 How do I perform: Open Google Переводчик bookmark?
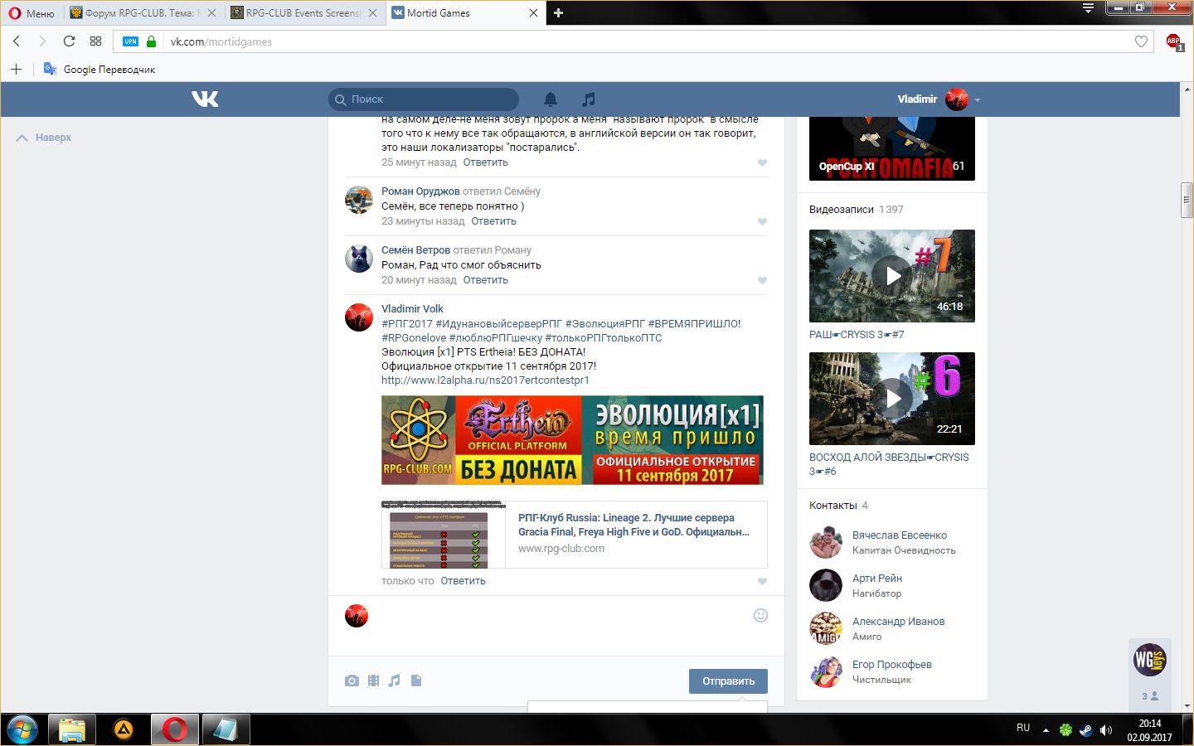[99, 69]
